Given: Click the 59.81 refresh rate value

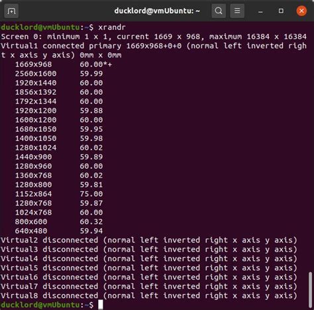Looking at the screenshot, I should point(91,185).
